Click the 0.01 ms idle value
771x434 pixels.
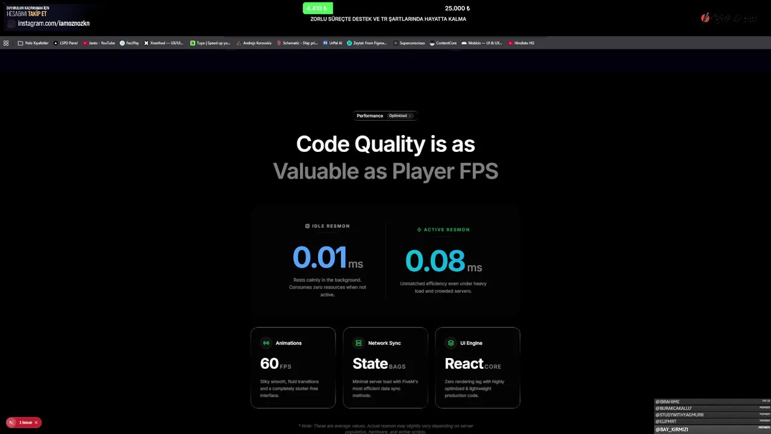[328, 257]
